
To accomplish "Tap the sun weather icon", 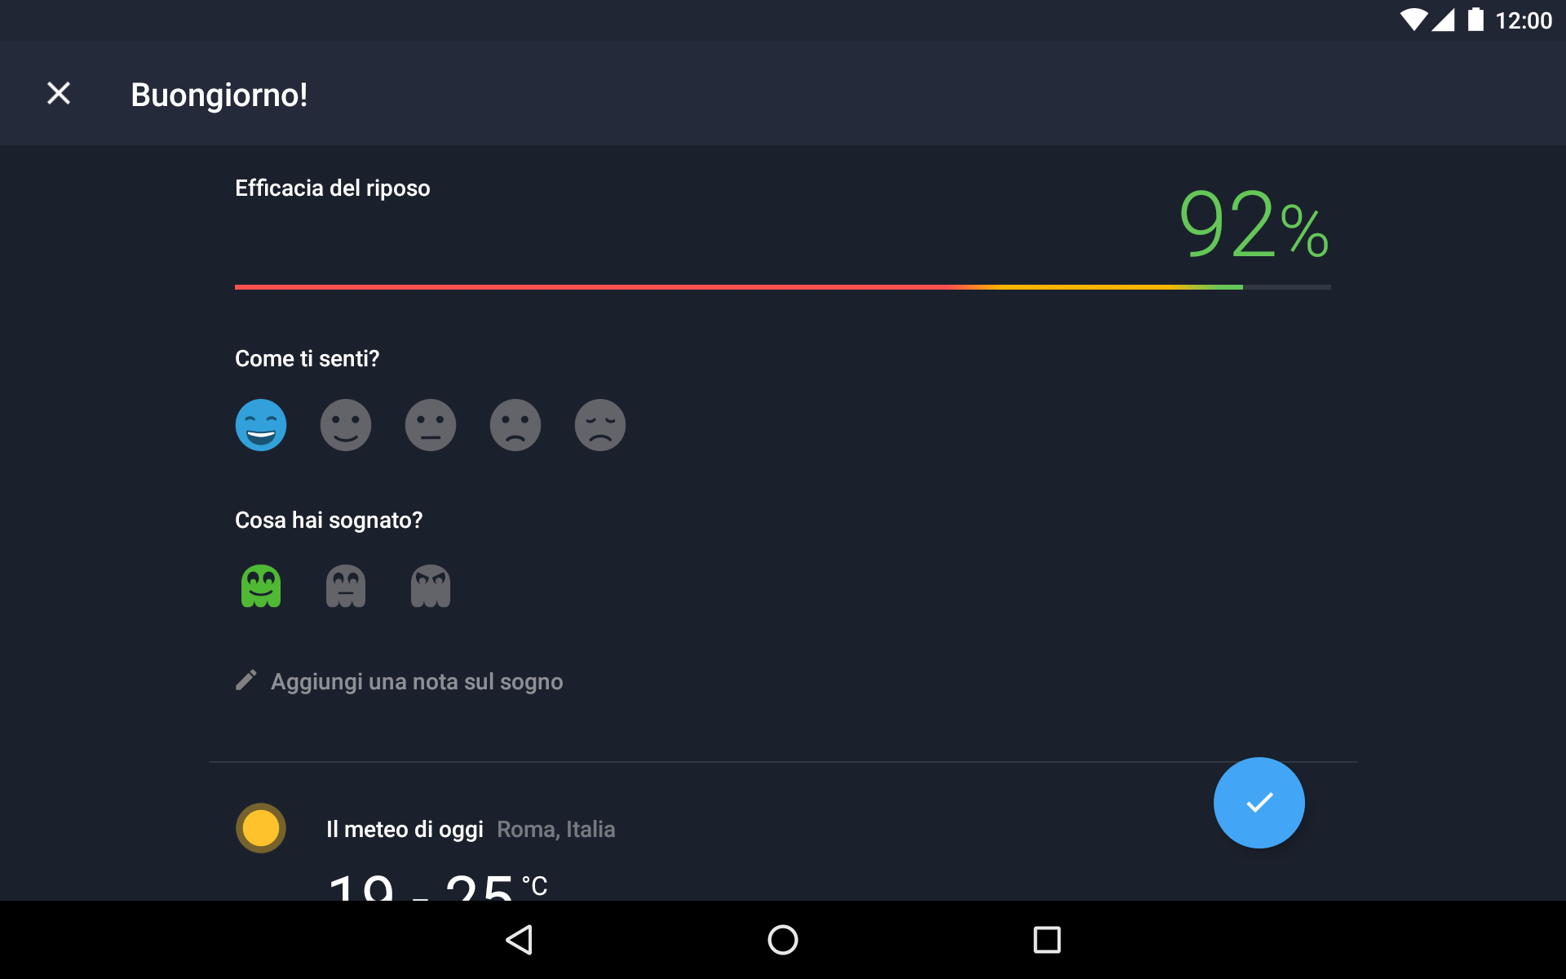I will (261, 828).
